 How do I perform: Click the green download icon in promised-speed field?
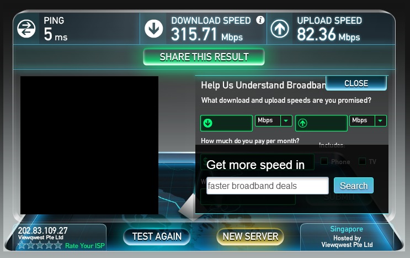(x=208, y=123)
